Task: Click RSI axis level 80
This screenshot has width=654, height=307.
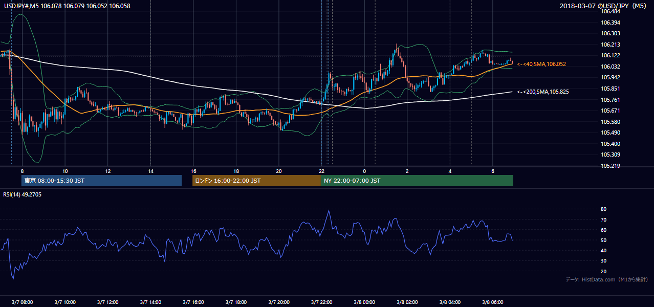Action: pyautogui.click(x=603, y=209)
